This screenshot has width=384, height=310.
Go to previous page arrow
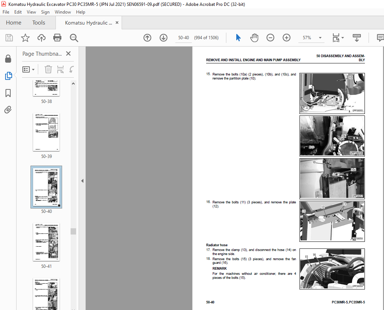(x=147, y=38)
